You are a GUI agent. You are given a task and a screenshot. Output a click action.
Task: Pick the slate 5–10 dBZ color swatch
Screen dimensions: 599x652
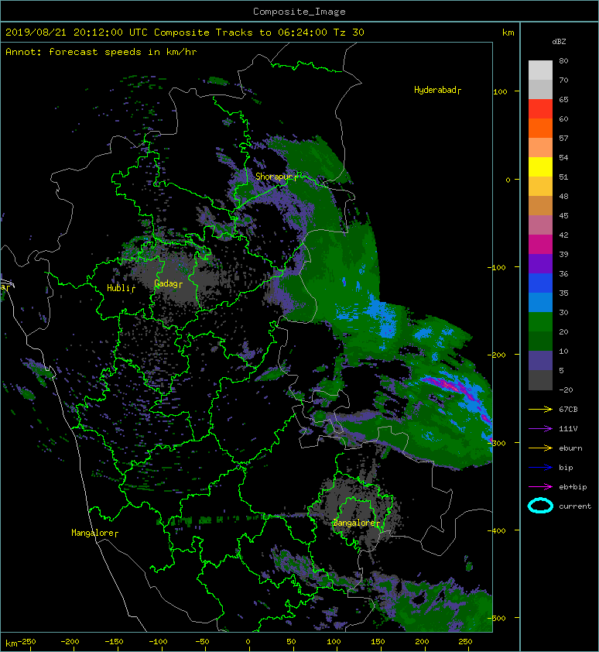[540, 361]
